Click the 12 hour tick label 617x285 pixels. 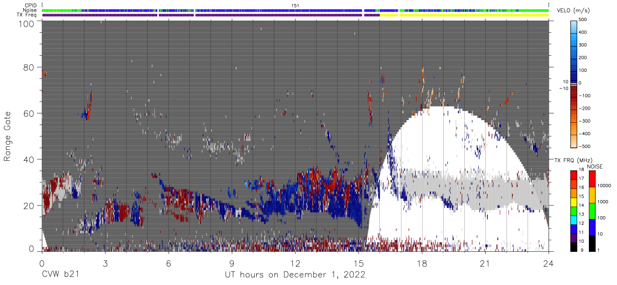295,263
